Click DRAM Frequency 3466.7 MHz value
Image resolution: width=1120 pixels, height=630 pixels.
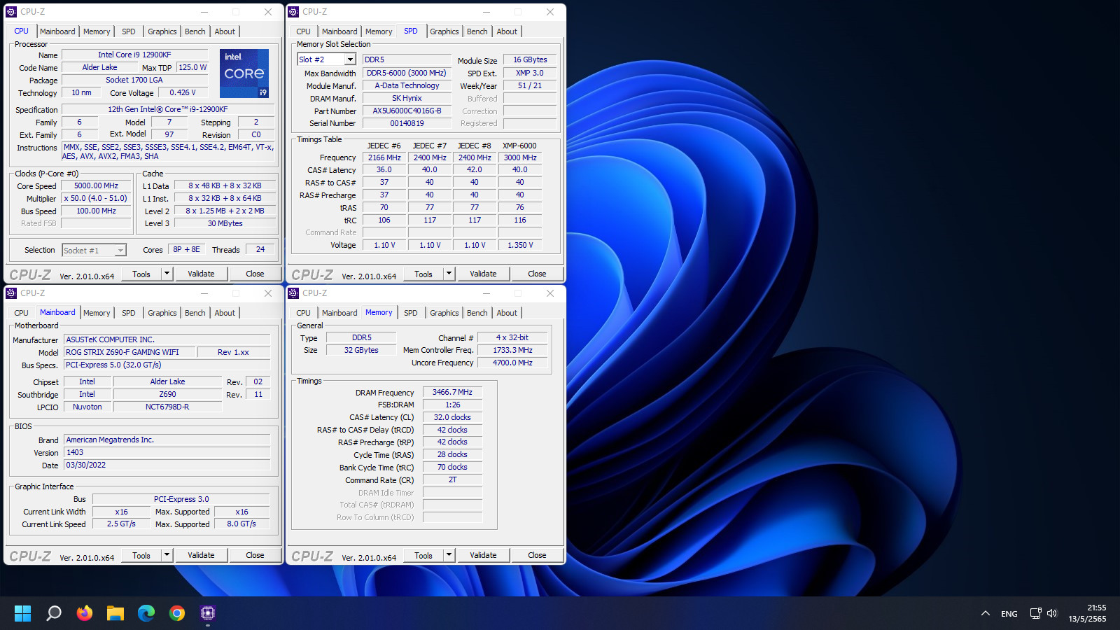(452, 392)
